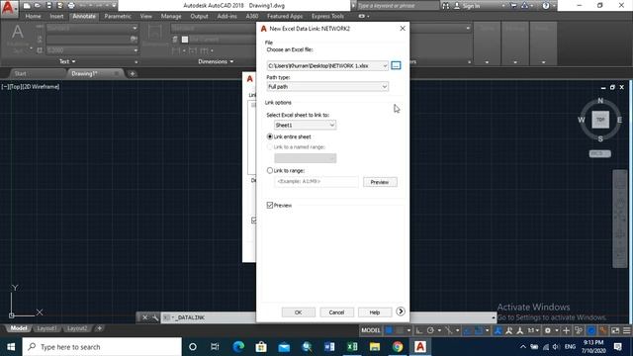Click the Preview button beside the range field

click(x=380, y=182)
